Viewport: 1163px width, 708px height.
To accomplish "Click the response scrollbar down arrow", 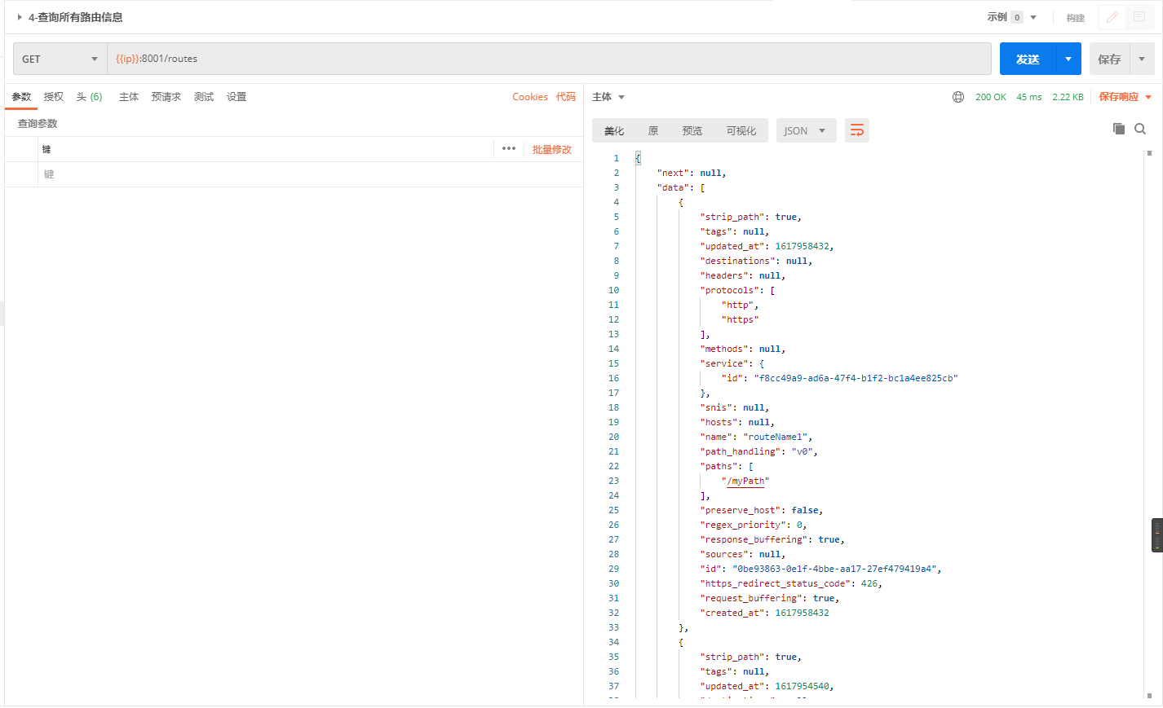I will 1149,696.
